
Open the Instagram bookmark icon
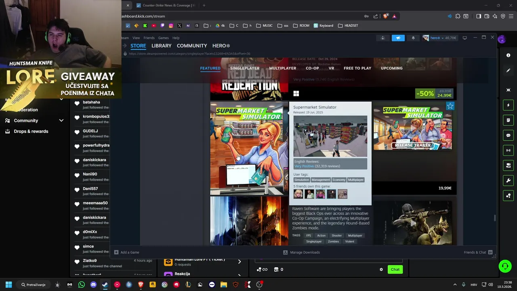click(171, 25)
